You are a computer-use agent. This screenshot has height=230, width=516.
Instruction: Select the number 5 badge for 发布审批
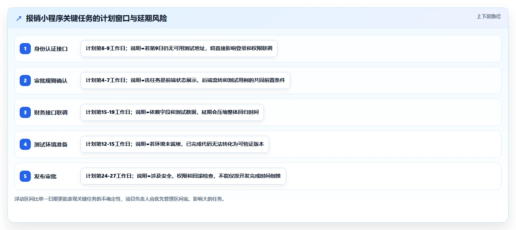coord(25,176)
